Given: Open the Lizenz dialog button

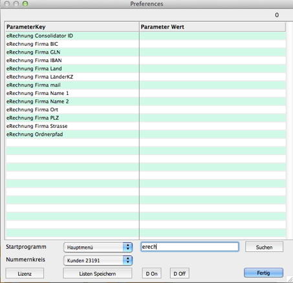Looking at the screenshot, I should (x=25, y=273).
